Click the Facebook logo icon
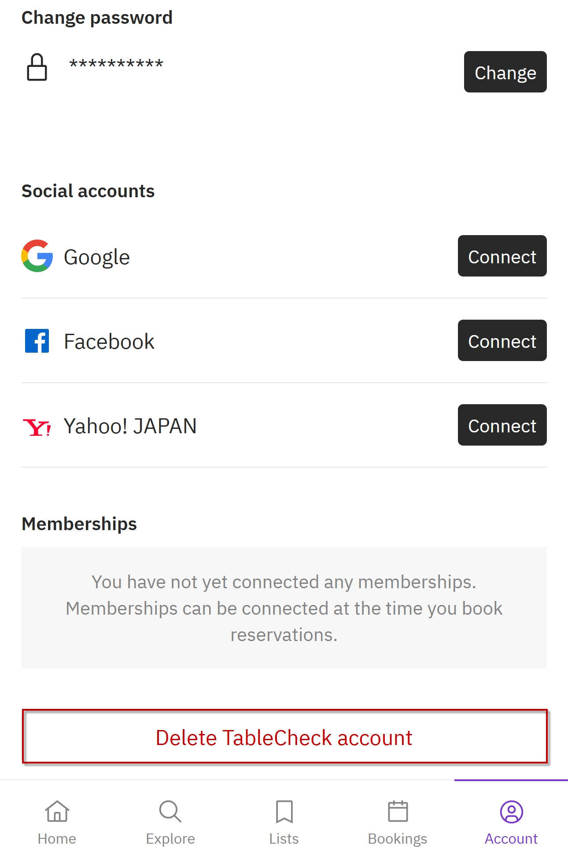Screen dimensions: 568x863 (37, 341)
